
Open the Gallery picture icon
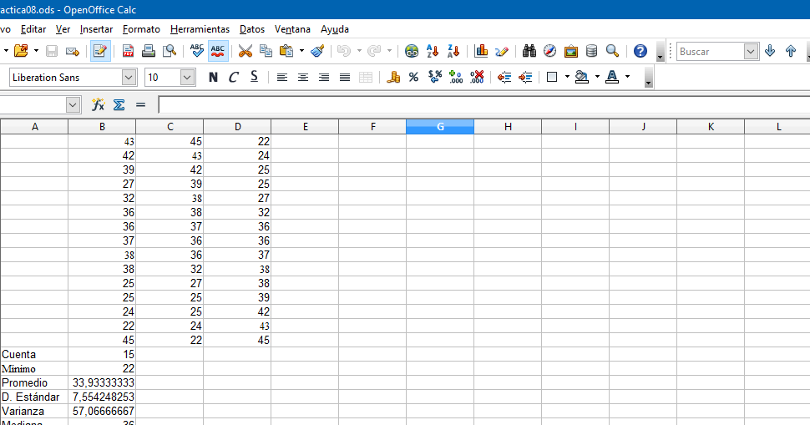571,51
